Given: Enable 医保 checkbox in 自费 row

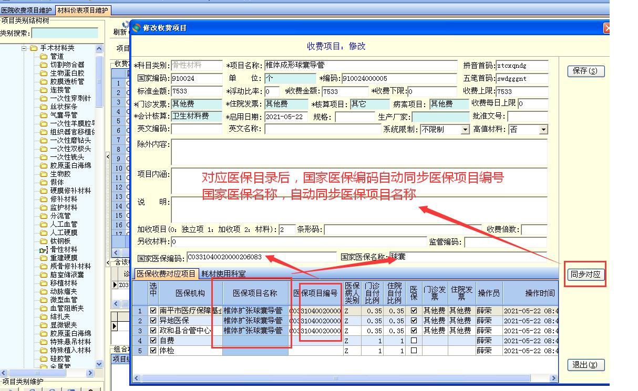Looking at the screenshot, I should [x=414, y=341].
